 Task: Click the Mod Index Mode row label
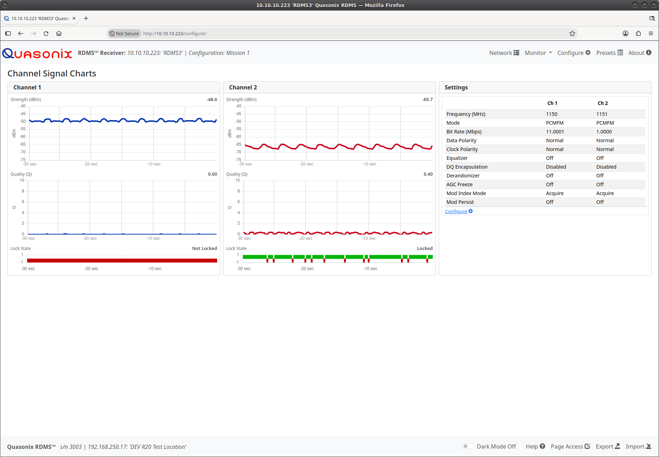click(x=466, y=193)
